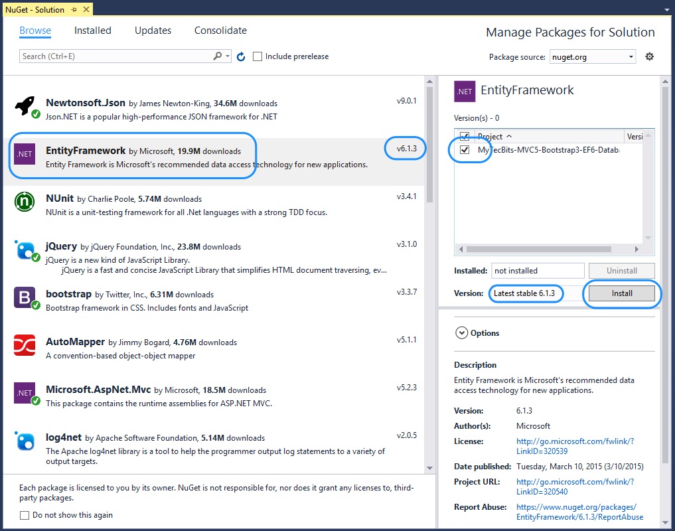Select the Microsoft.AspNet.Mvc package name
The width and height of the screenshot is (675, 531).
(98, 390)
